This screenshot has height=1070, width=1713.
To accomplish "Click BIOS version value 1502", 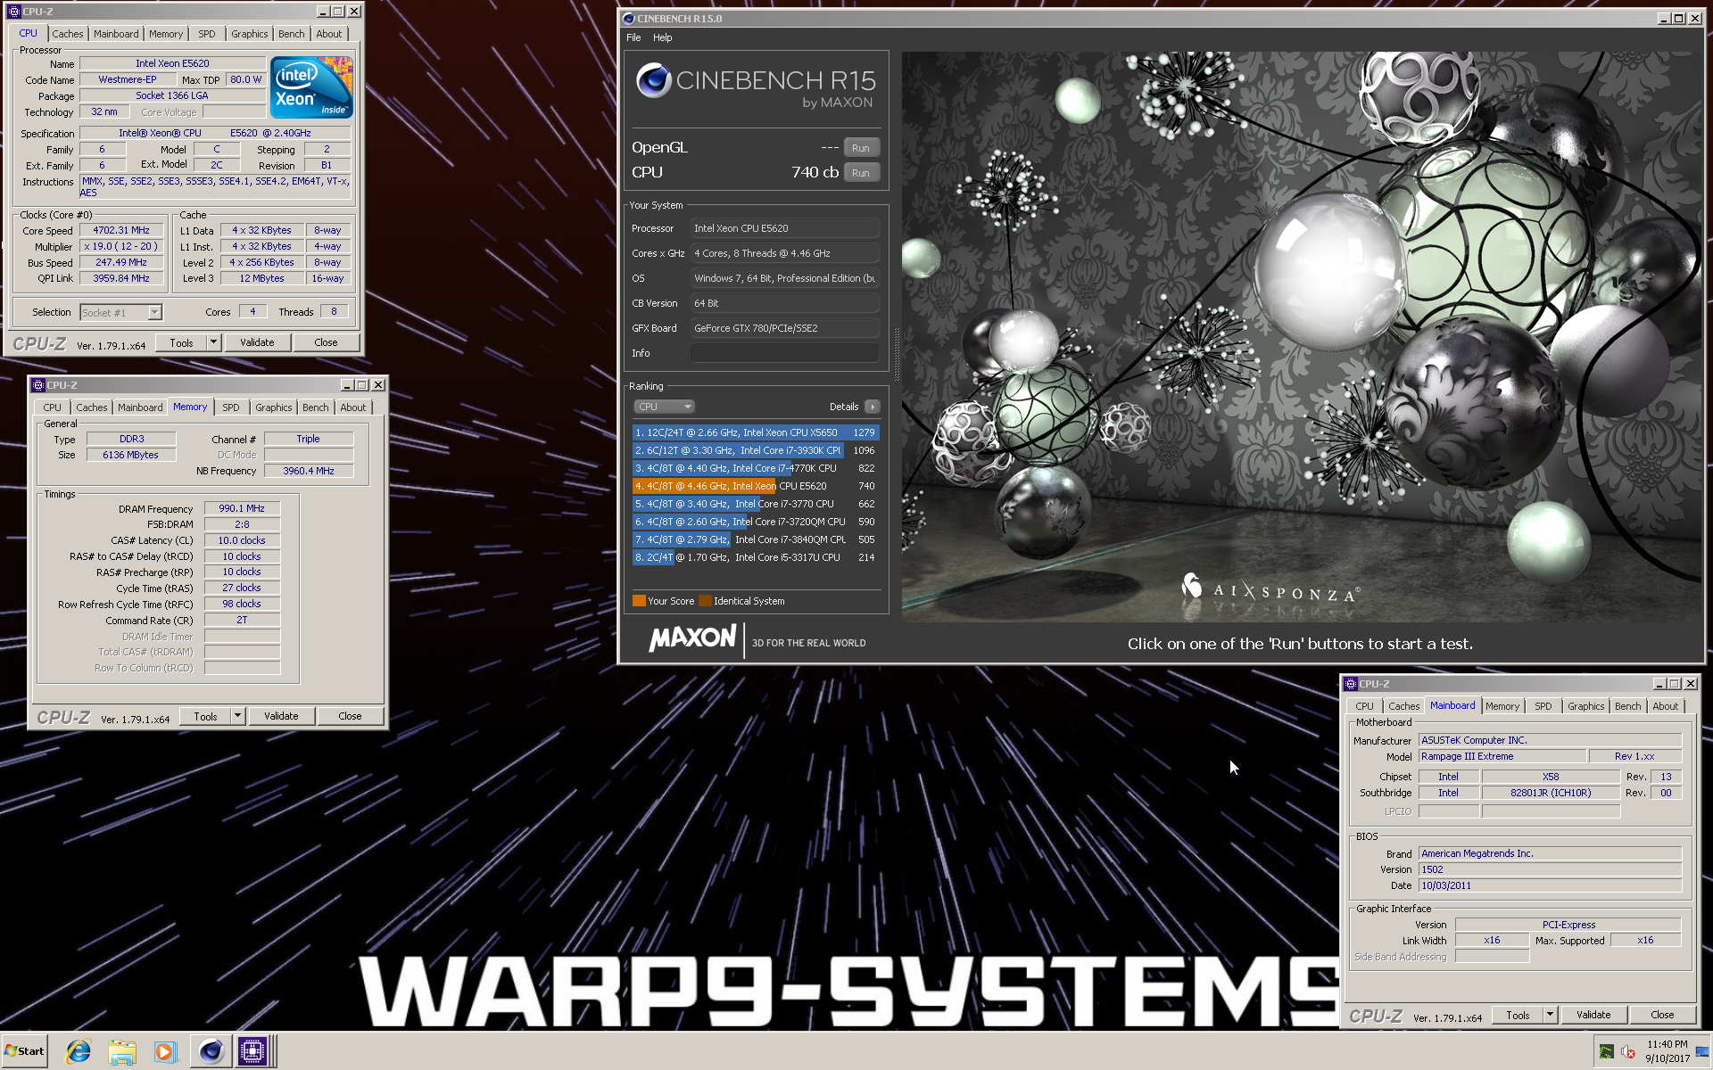I will pos(1550,869).
